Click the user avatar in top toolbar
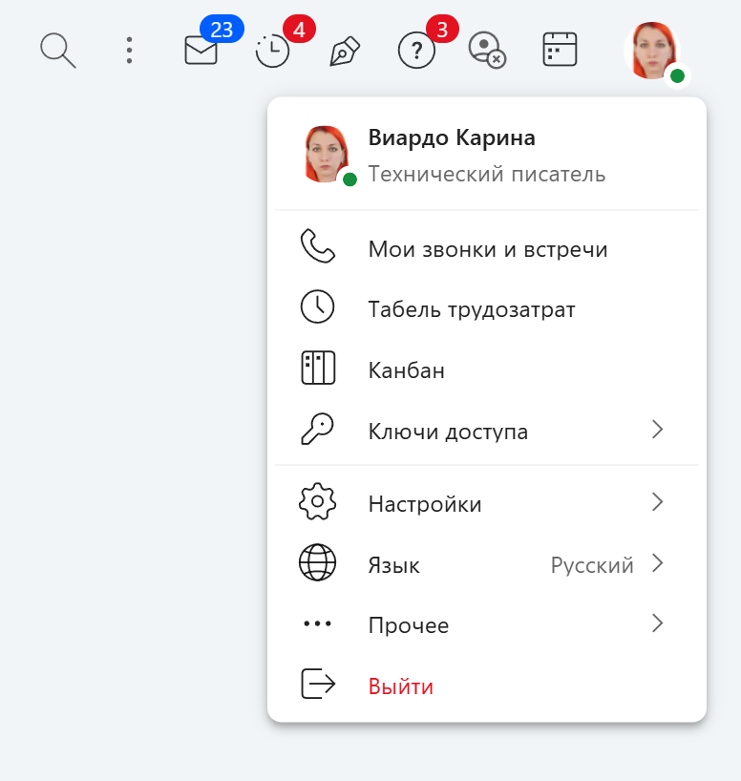Viewport: 741px width, 781px height. [x=652, y=51]
